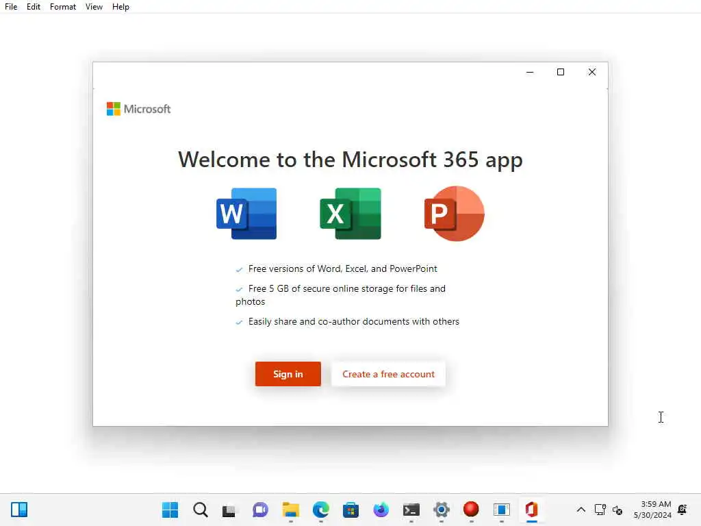
Task: Open the Windows Start menu
Action: 170,510
